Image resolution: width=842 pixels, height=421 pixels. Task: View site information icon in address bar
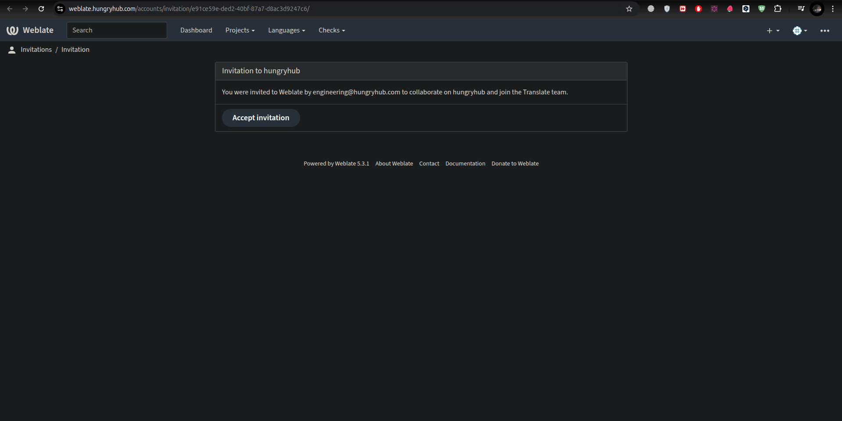click(60, 9)
